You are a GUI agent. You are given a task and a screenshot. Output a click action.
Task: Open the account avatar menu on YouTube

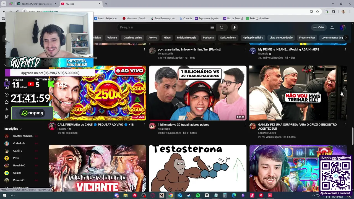(343, 27)
